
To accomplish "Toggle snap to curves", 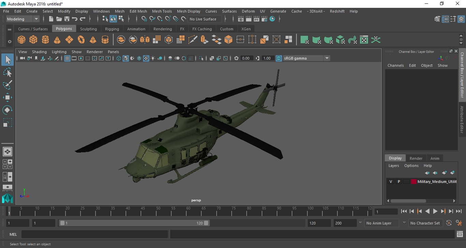I will click(152, 19).
